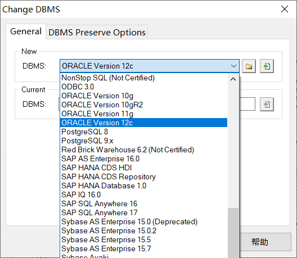Select NonStop SQL (Not Certified)
The width and height of the screenshot is (297, 258).
[143, 78]
